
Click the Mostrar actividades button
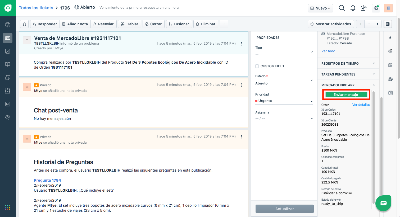click(x=331, y=24)
